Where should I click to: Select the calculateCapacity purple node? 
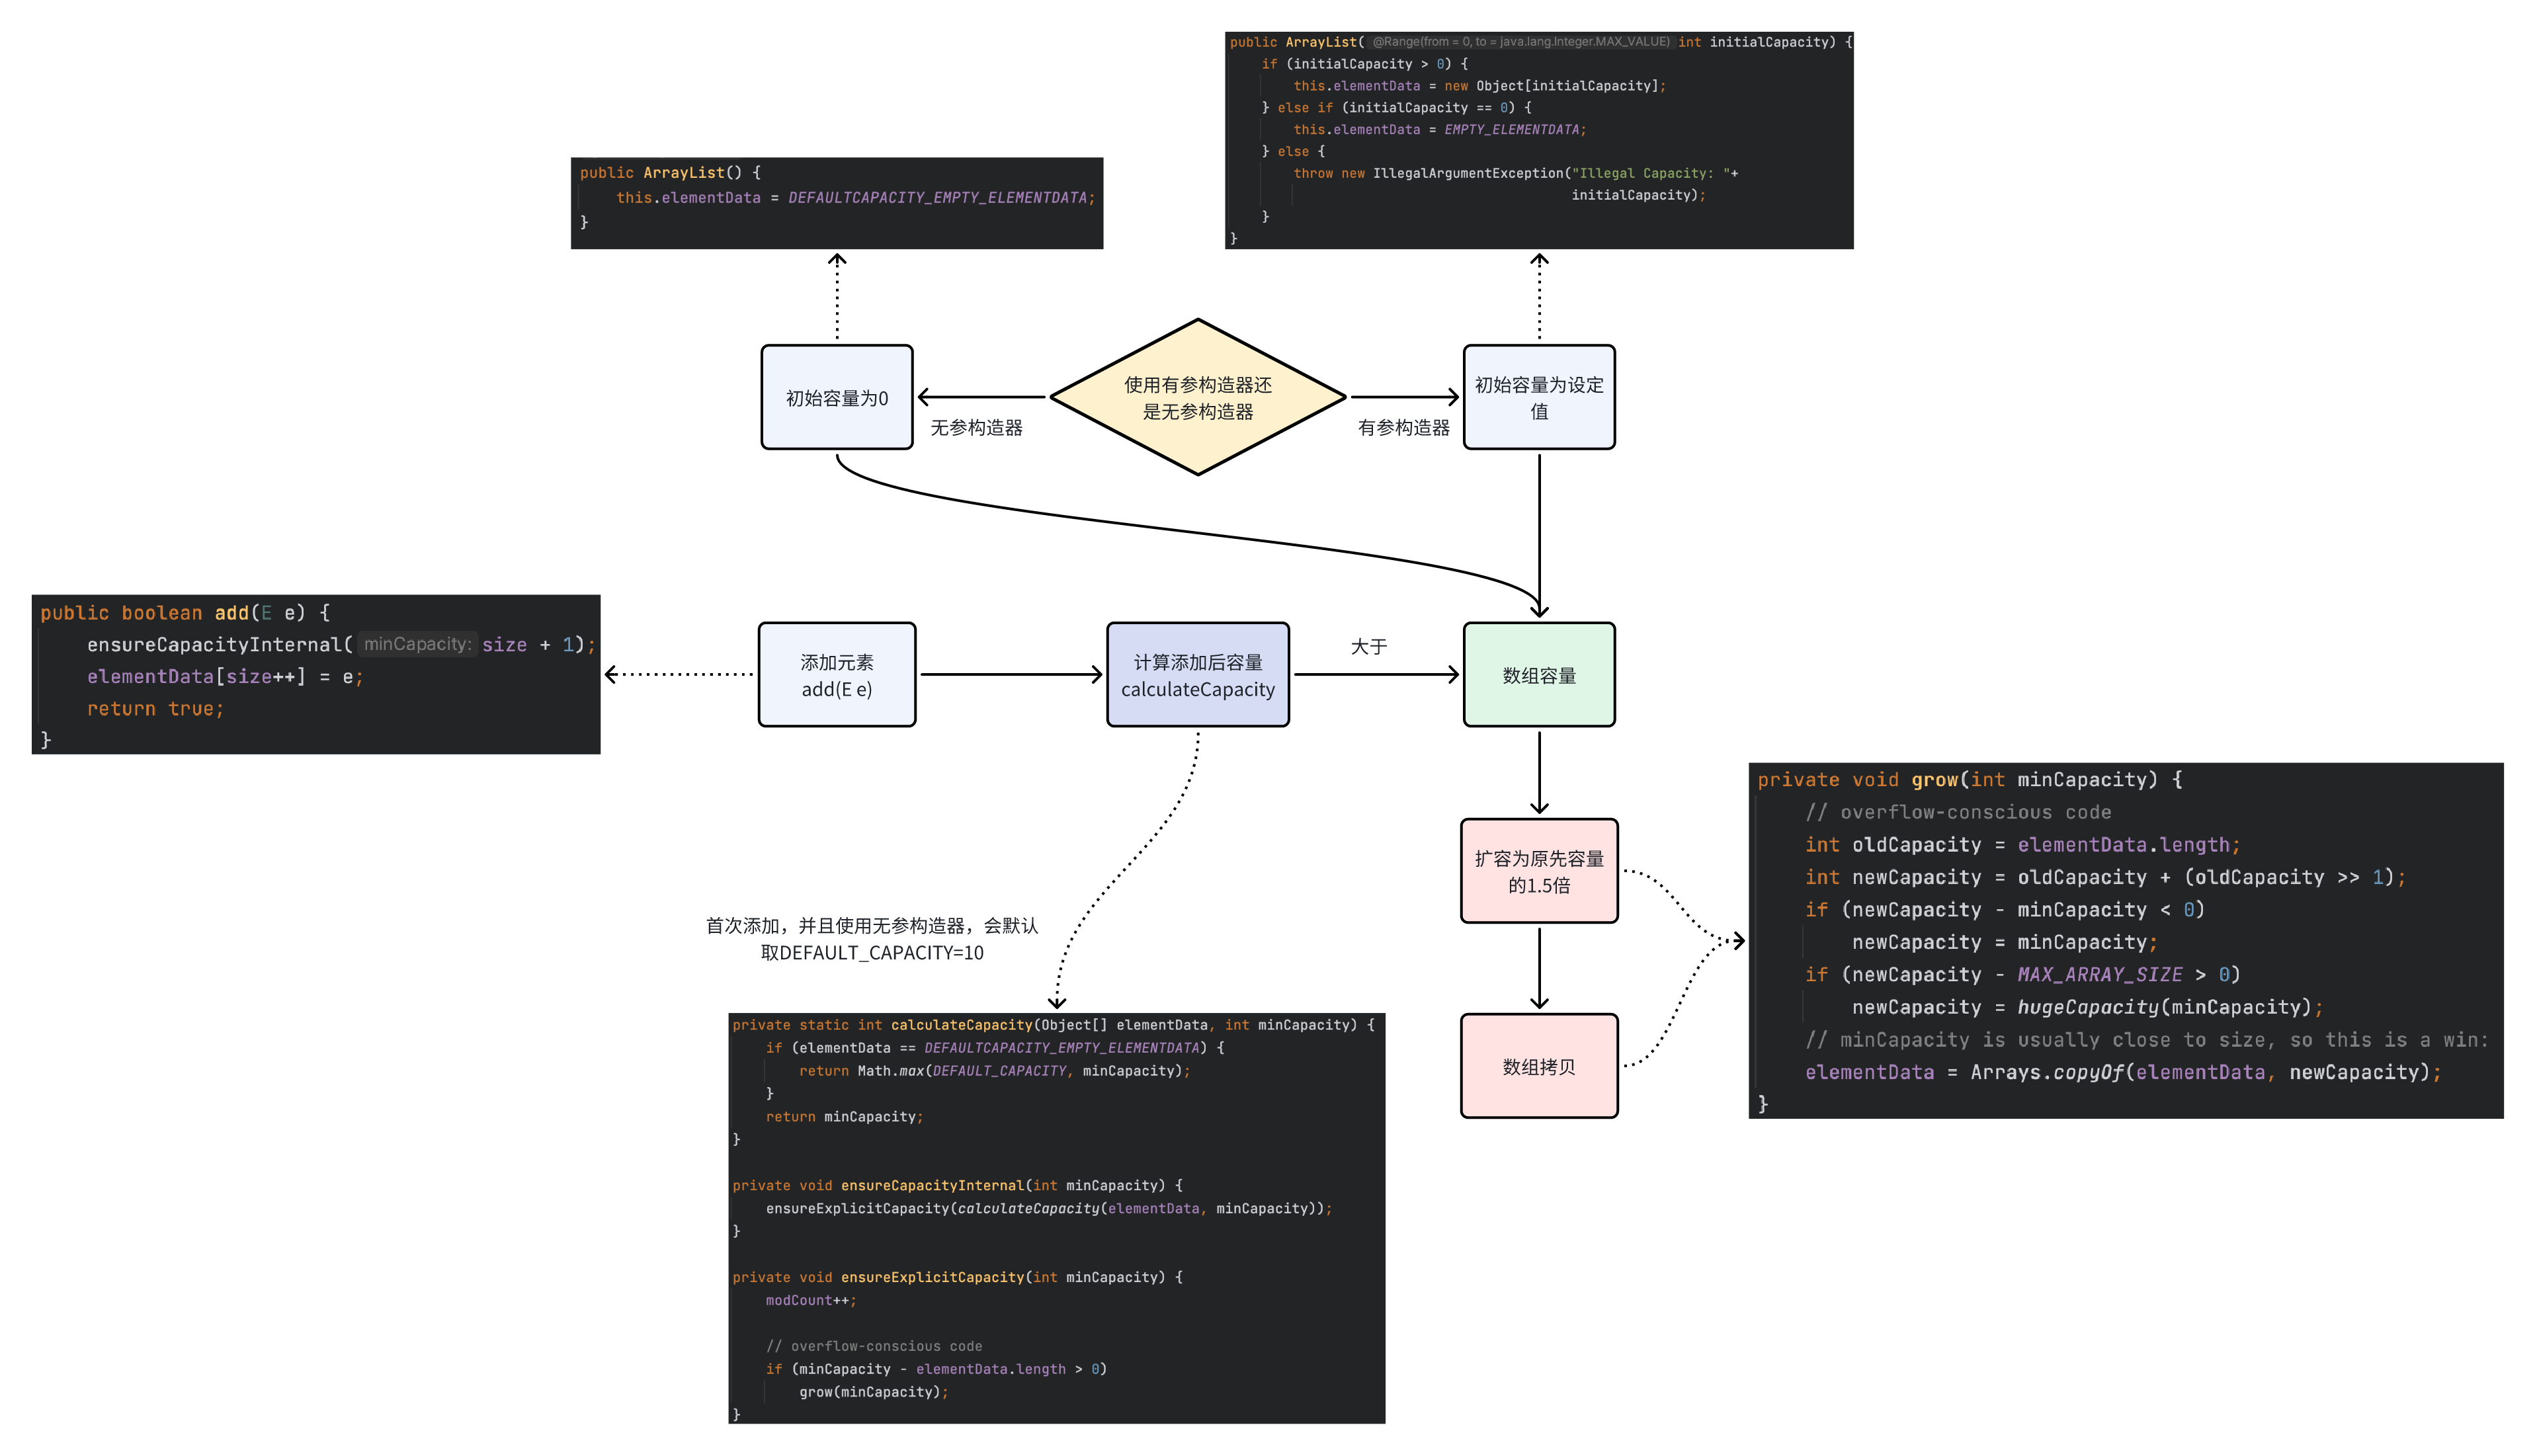coord(1197,675)
